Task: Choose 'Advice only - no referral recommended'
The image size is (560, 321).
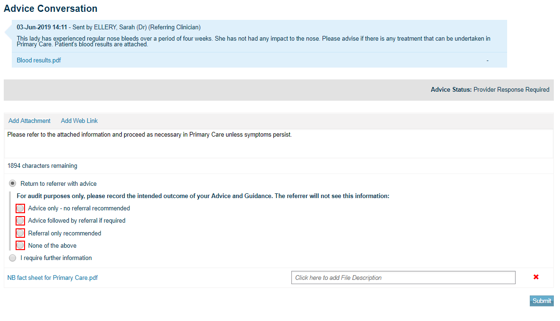Action: [x=20, y=208]
